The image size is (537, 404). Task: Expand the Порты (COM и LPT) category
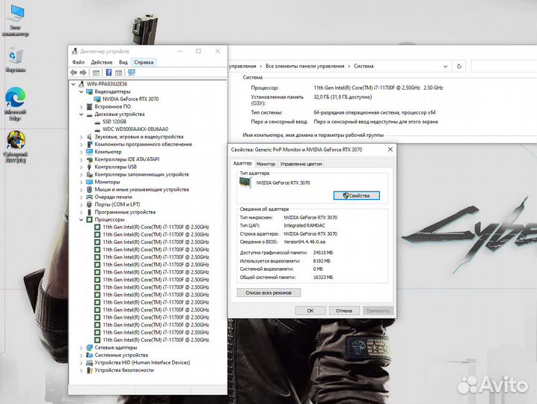tap(82, 205)
